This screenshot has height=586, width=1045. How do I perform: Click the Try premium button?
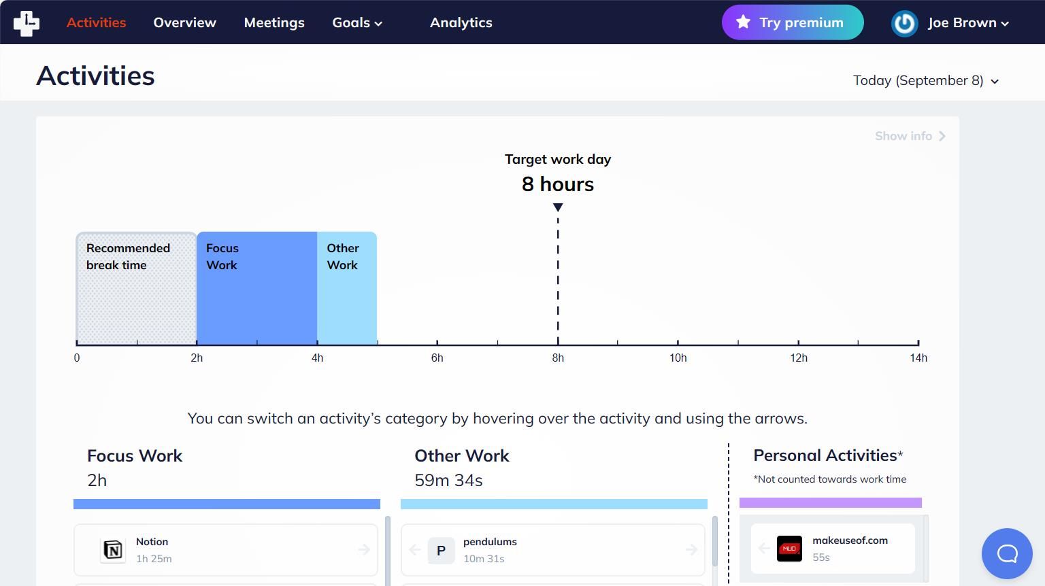(793, 22)
